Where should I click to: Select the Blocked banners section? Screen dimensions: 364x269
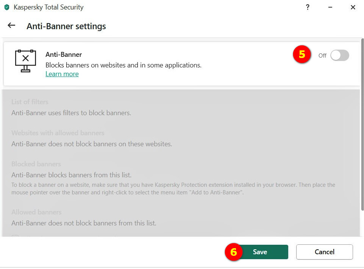click(x=36, y=164)
